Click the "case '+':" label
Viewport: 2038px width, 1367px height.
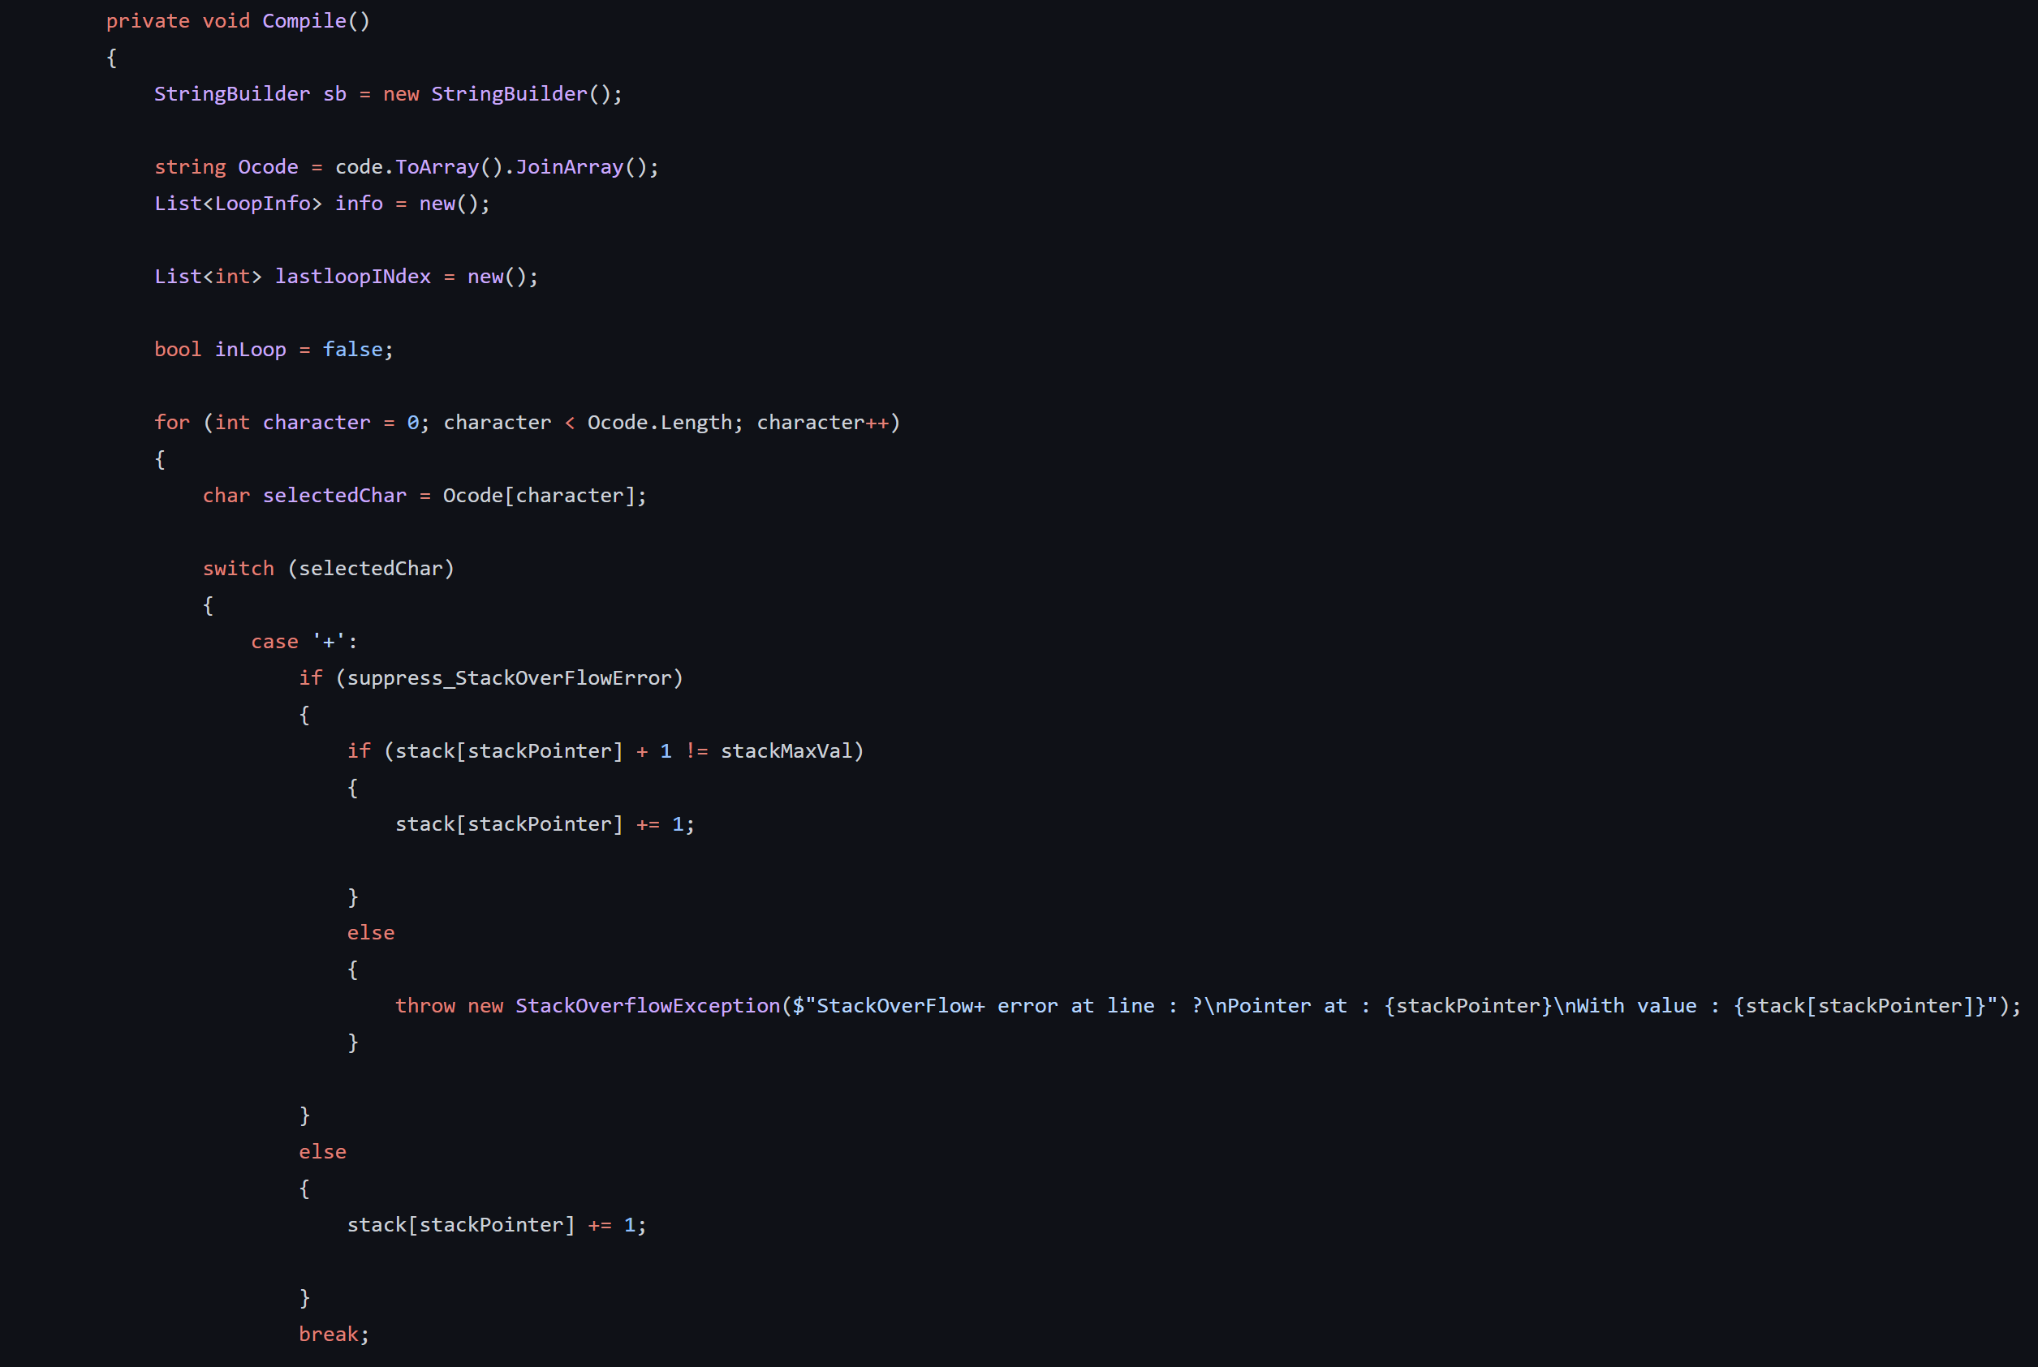(x=304, y=642)
